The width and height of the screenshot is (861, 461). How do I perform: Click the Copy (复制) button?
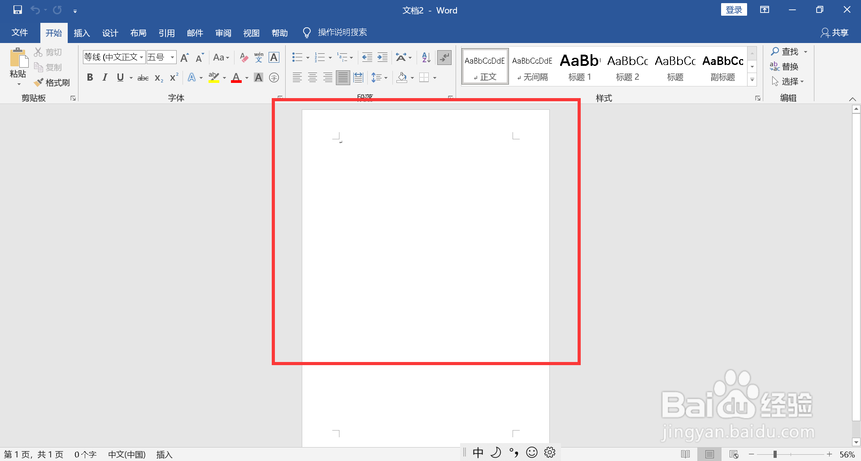48,68
